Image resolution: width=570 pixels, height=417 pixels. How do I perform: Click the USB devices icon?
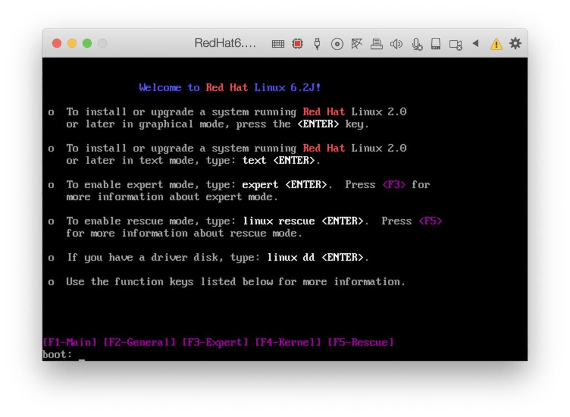pos(317,44)
